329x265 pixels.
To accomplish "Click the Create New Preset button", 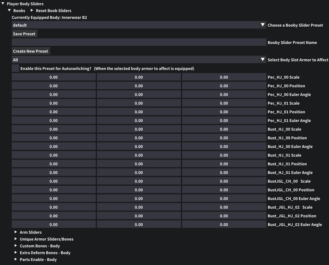I will point(31,51).
